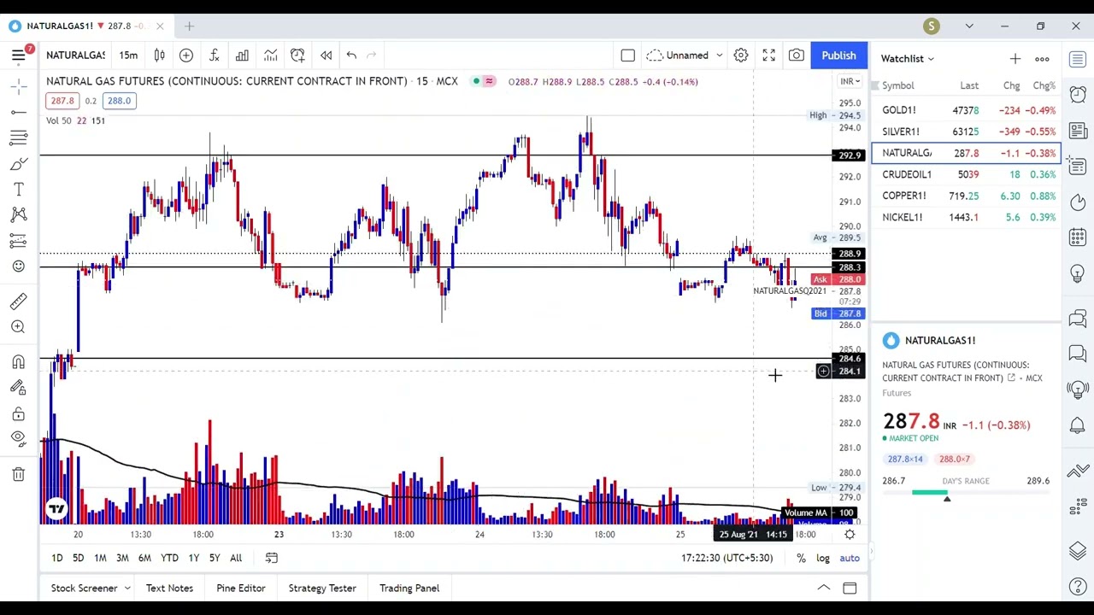Maximize the bottom panel
This screenshot has height=615, width=1094.
[850, 588]
